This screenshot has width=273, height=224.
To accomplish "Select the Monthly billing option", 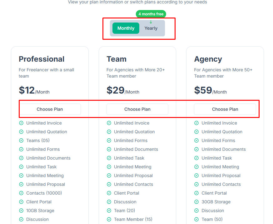I will point(126,28).
